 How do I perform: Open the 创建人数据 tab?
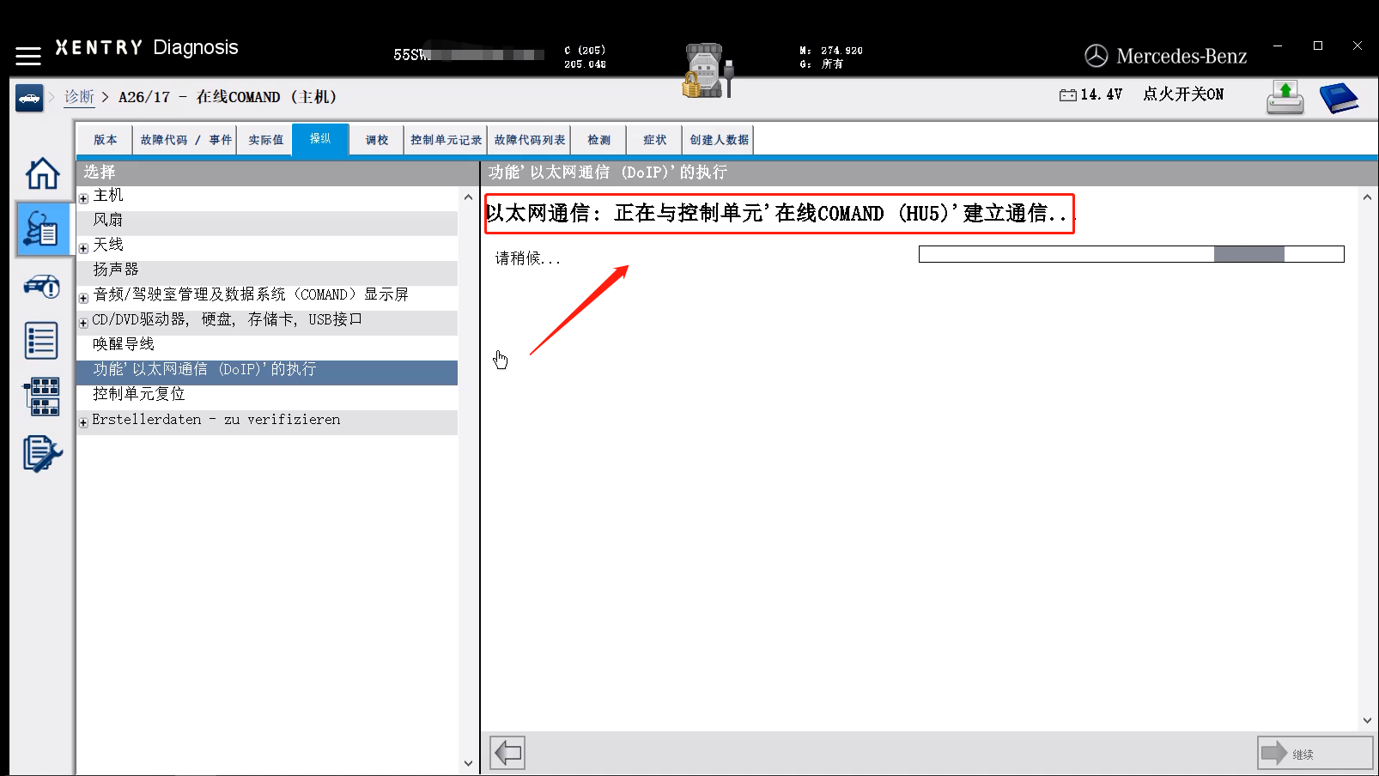719,140
